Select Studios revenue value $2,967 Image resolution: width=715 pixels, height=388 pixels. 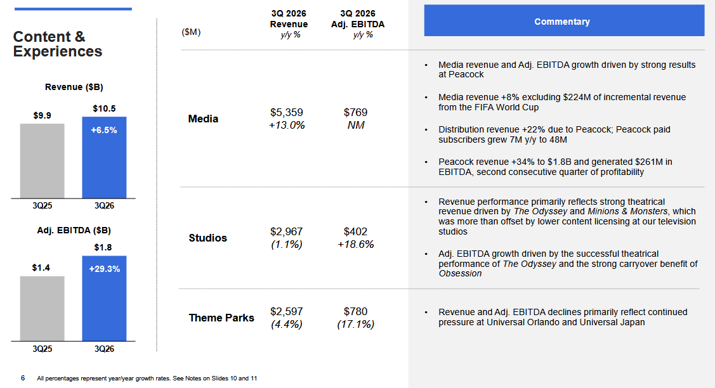click(x=287, y=231)
